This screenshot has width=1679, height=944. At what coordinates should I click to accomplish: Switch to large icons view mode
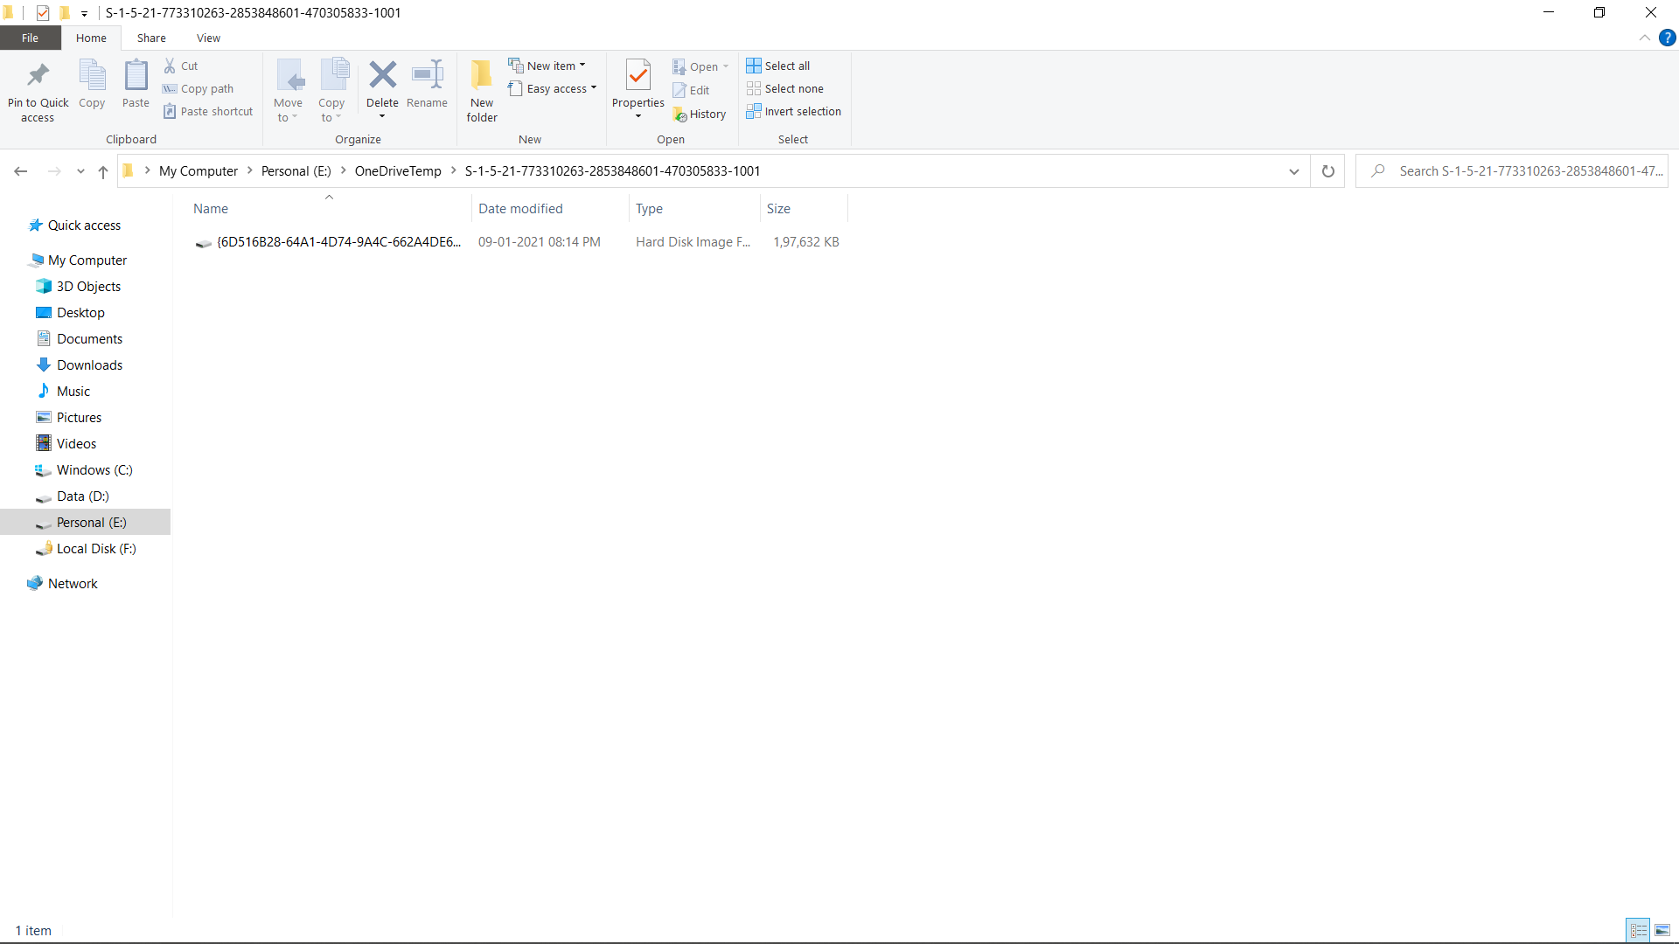click(1662, 930)
